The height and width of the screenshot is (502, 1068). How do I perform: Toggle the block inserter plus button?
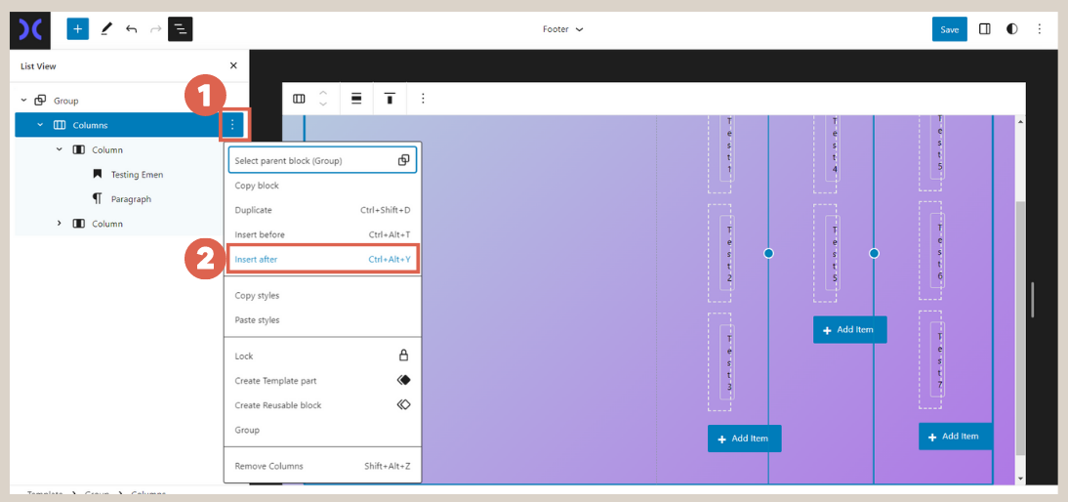78,29
